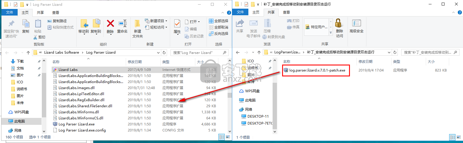The height and width of the screenshot is (143, 463).
Task: Select log.parser.lizard.v.7.0.1-patch.exe file
Action: 314,70
